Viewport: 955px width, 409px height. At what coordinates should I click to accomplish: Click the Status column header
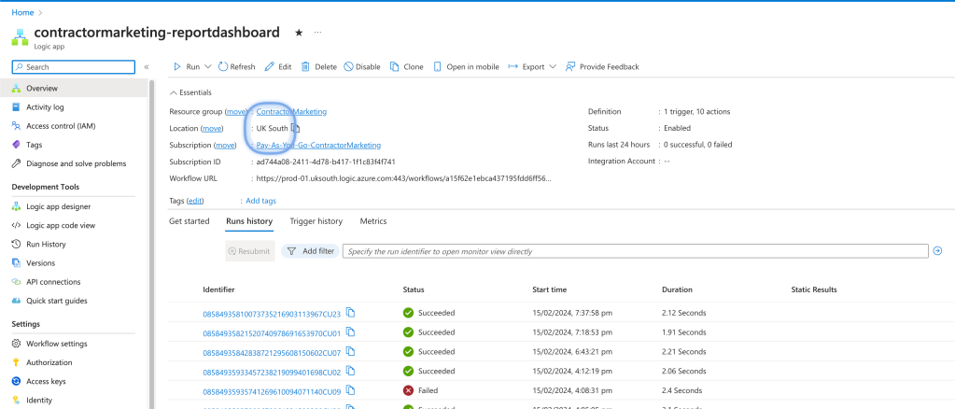tap(414, 290)
